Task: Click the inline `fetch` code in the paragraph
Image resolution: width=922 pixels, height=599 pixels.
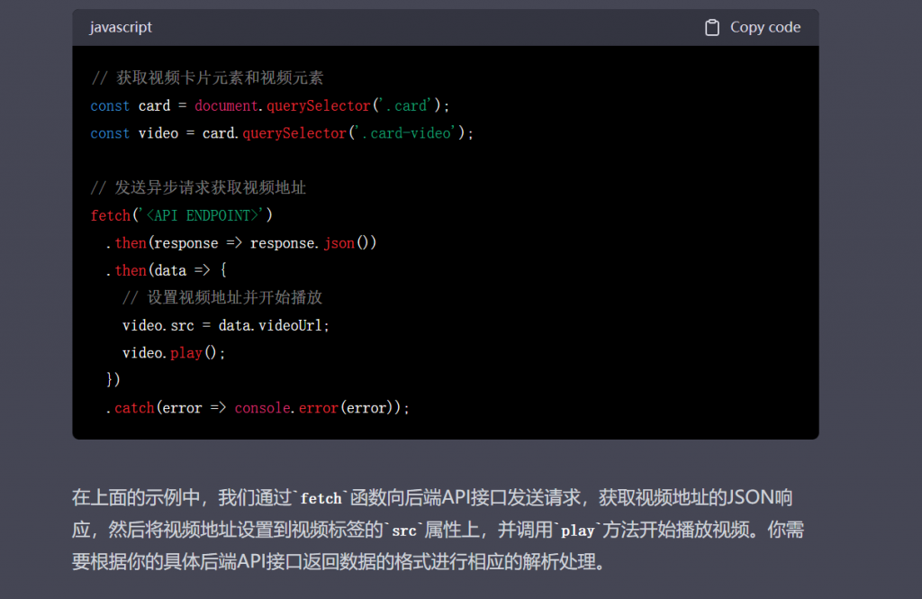Action: (x=321, y=498)
